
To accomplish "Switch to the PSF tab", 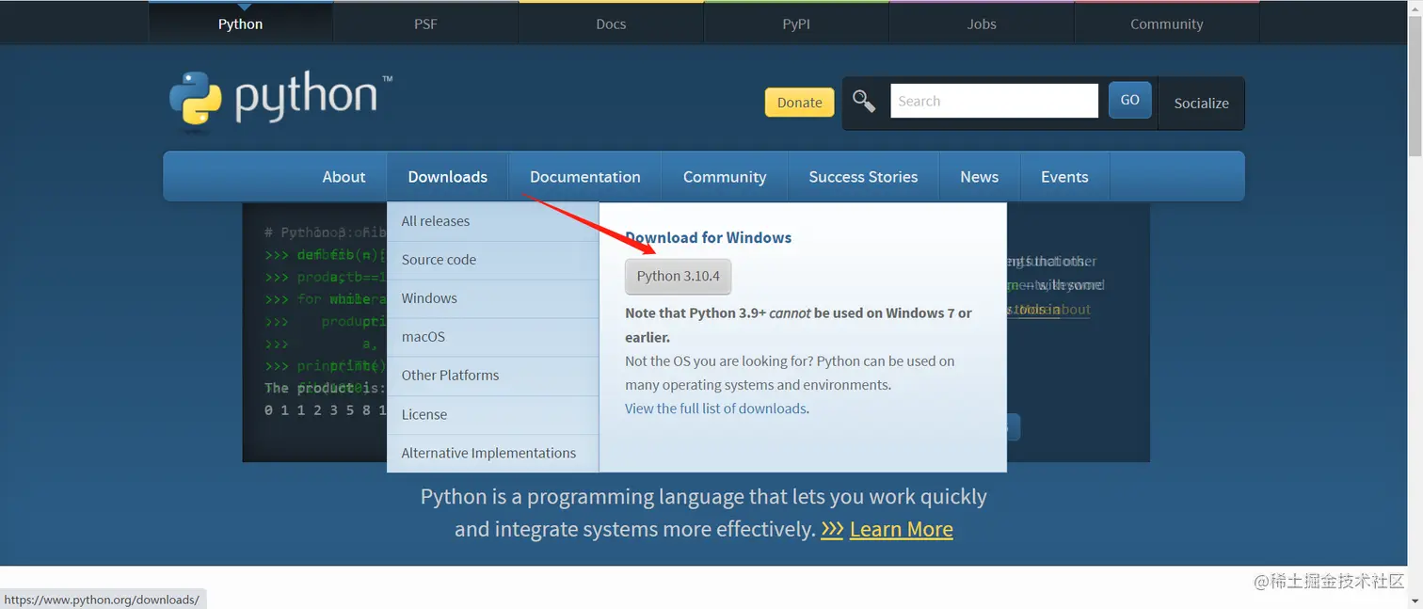I will pyautogui.click(x=425, y=24).
